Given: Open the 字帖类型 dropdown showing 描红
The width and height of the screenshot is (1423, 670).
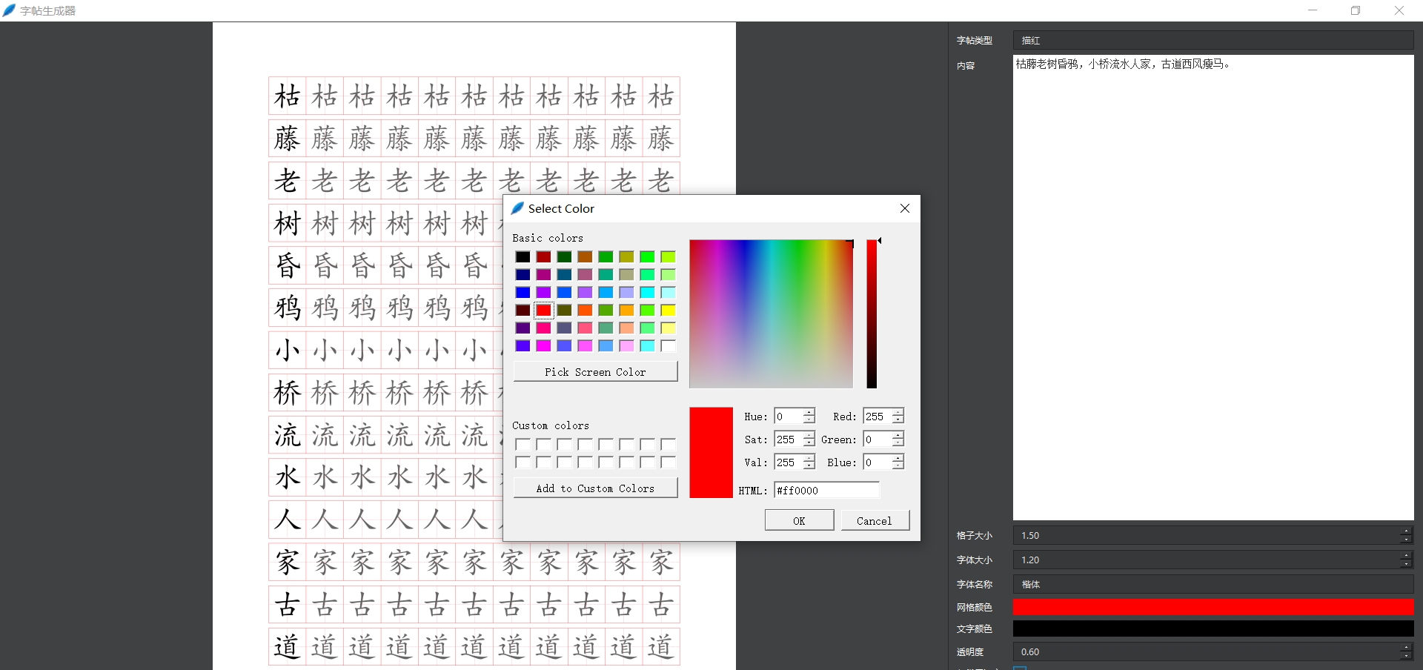Looking at the screenshot, I should pyautogui.click(x=1213, y=41).
